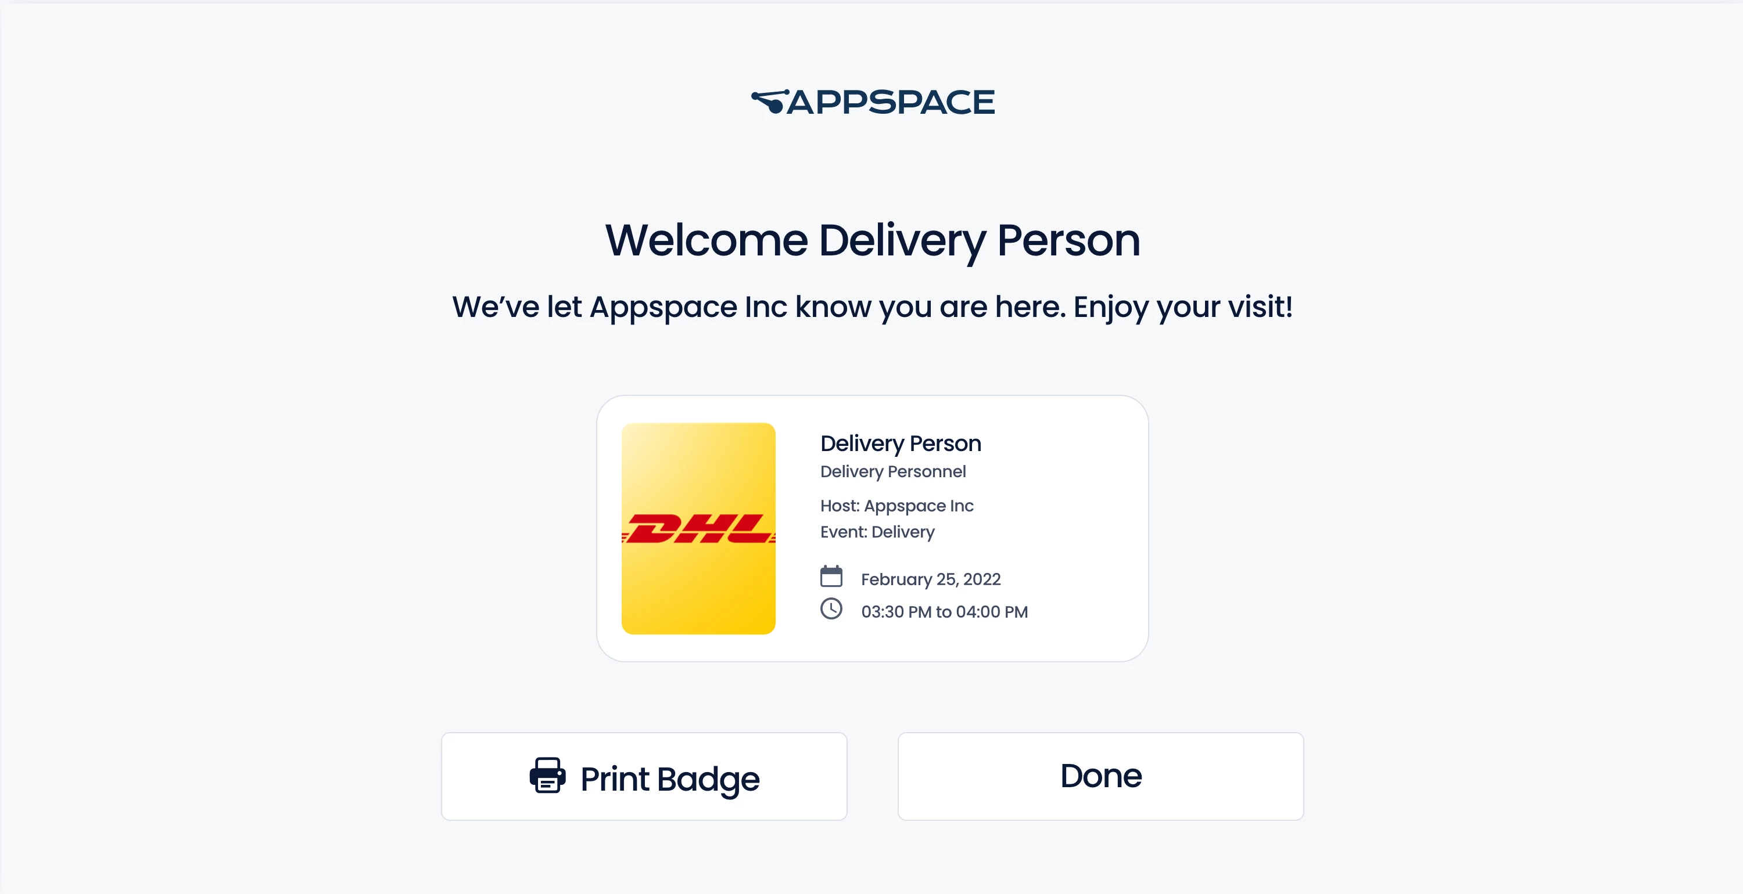1743x894 pixels.
Task: Click the Host: Appspace Inc line
Action: [x=896, y=506]
